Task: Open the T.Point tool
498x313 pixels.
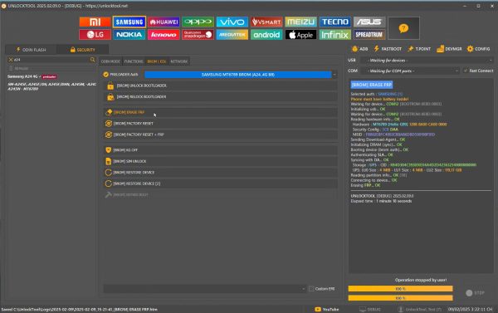Action: [x=419, y=49]
